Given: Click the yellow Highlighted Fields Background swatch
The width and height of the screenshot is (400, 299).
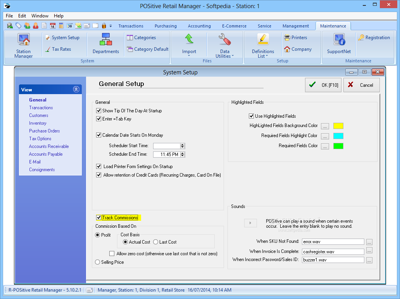Looking at the screenshot, I should point(338,126).
